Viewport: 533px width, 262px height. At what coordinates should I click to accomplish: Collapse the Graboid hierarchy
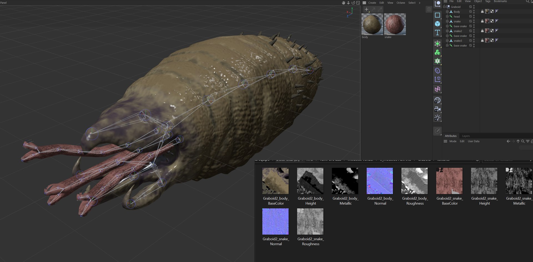(x=444, y=7)
